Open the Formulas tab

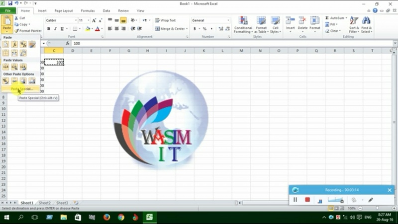click(x=88, y=10)
